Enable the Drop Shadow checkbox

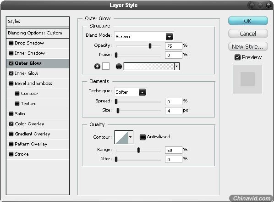click(x=11, y=43)
